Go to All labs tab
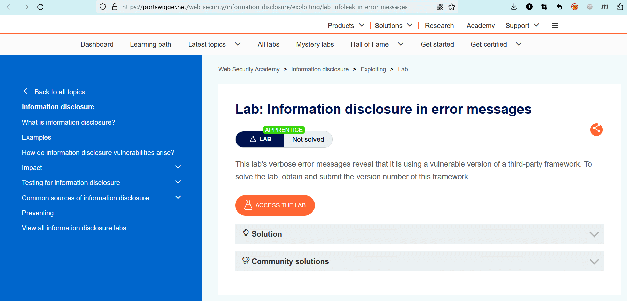 [268, 44]
